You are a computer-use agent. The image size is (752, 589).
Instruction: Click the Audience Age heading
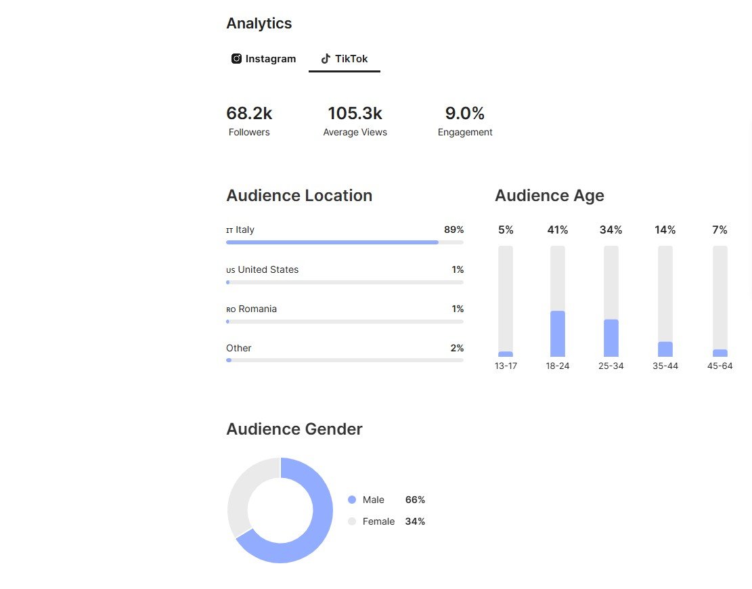click(550, 195)
